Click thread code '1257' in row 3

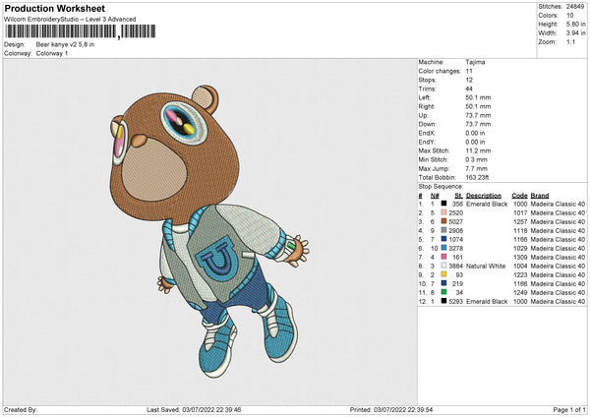coord(521,221)
